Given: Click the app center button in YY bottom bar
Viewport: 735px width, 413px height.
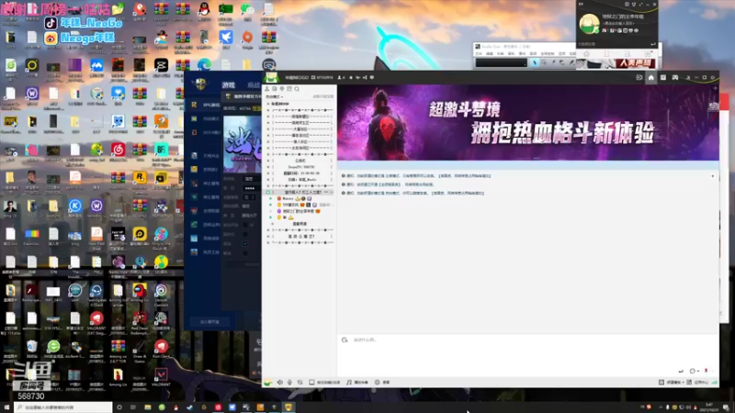Looking at the screenshot, I should tap(698, 383).
